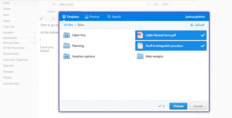The width and height of the screenshot is (232, 118).
Task: Click the CC button
Action: 156,4
